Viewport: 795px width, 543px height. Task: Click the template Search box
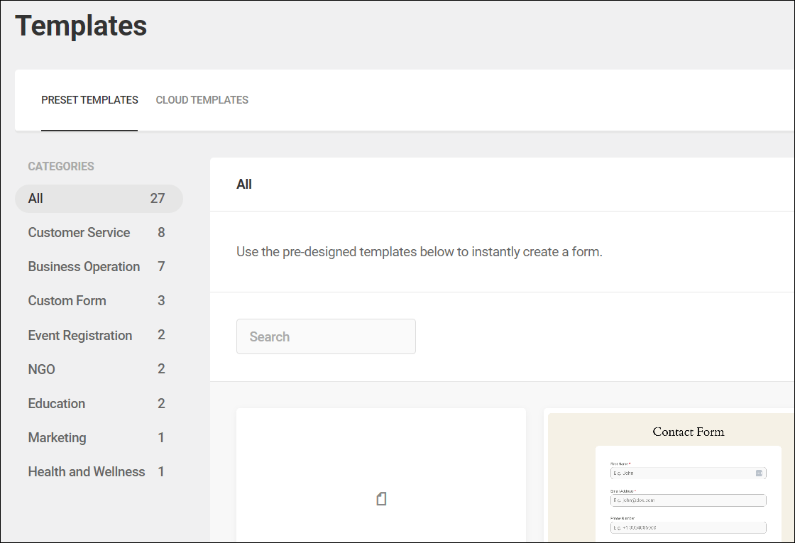[x=326, y=336]
